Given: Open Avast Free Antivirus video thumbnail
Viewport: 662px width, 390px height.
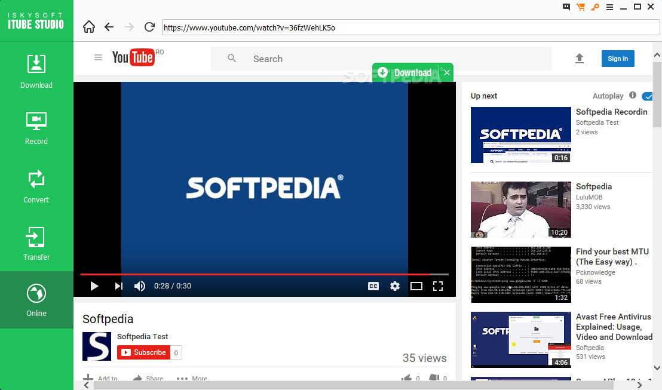Looking at the screenshot, I should pyautogui.click(x=521, y=340).
